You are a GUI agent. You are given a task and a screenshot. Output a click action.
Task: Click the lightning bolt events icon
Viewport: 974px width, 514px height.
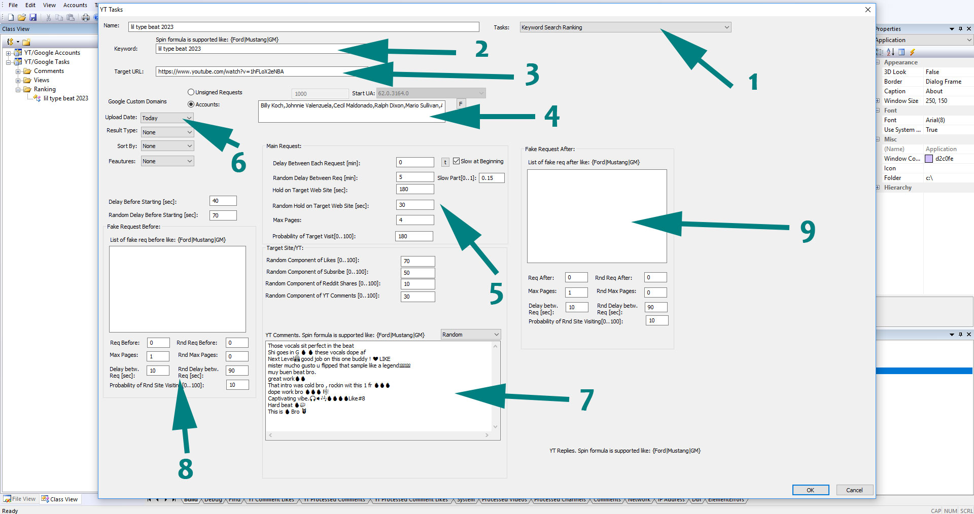click(912, 52)
